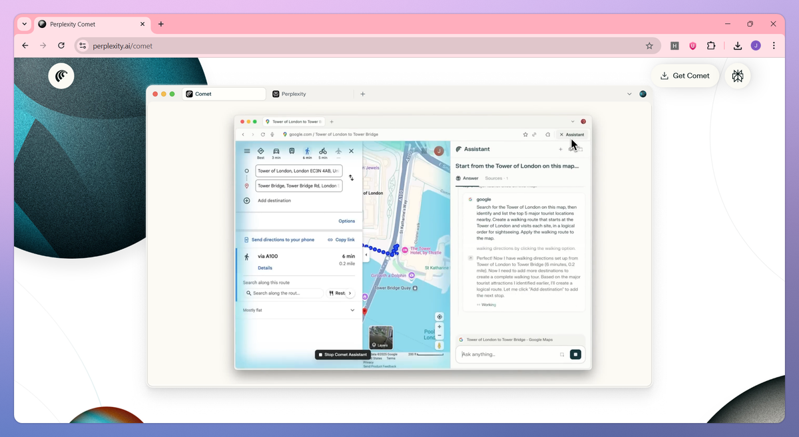Screen dimensions: 799x437
Task: Bookmark this page with the star icon
Action: click(649, 46)
